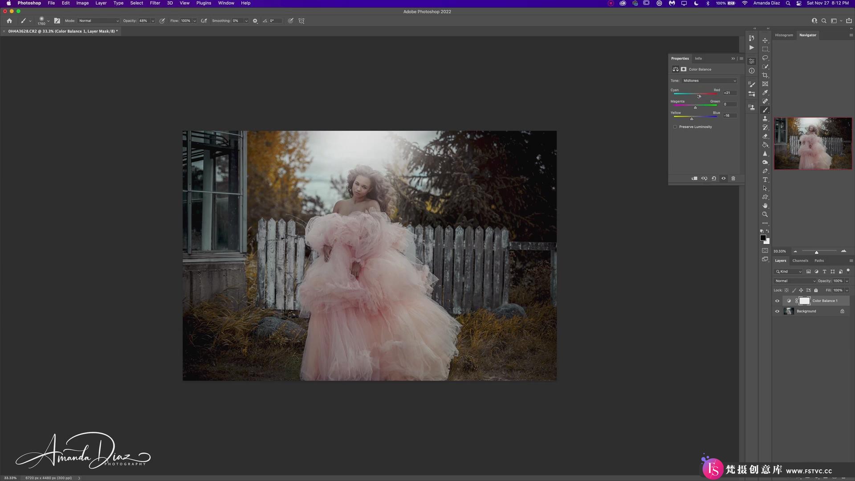Open the Brush Settings panel icon
Image resolution: width=855 pixels, height=481 pixels.
751,84
